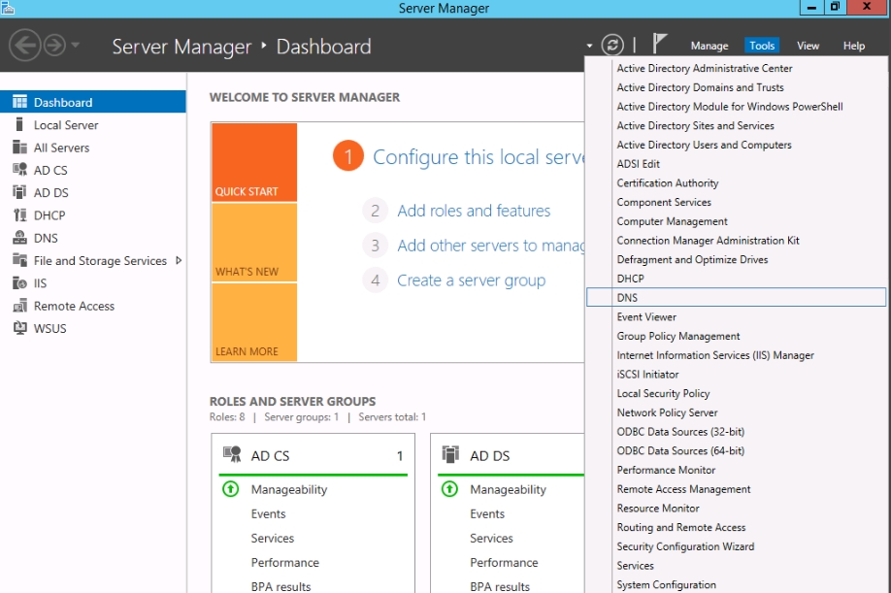The image size is (891, 593).
Task: Select the WSUS sidebar icon
Action: (19, 328)
